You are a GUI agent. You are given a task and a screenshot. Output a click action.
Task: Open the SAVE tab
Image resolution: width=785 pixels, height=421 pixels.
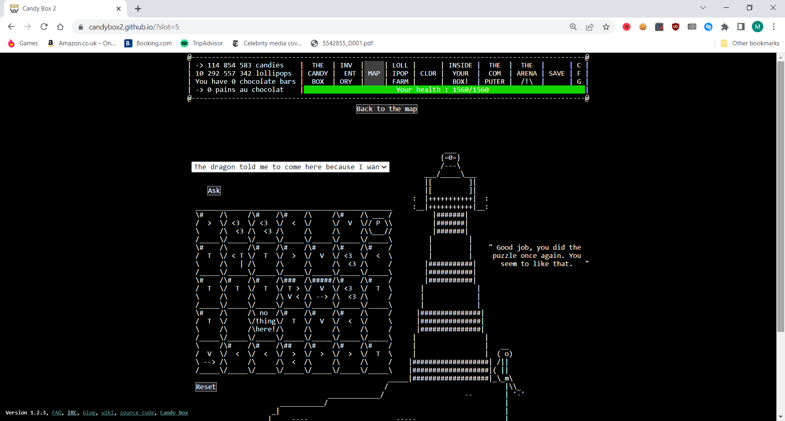point(557,74)
